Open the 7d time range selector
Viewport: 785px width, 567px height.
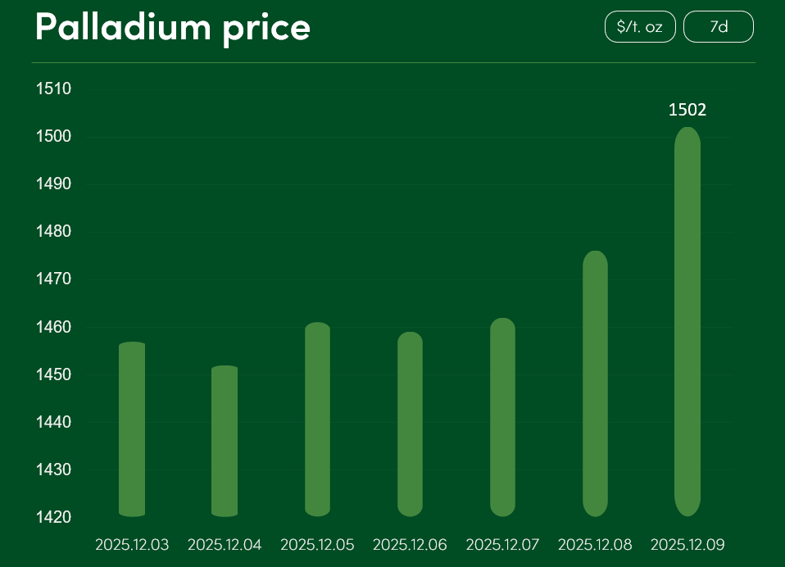pyautogui.click(x=718, y=27)
